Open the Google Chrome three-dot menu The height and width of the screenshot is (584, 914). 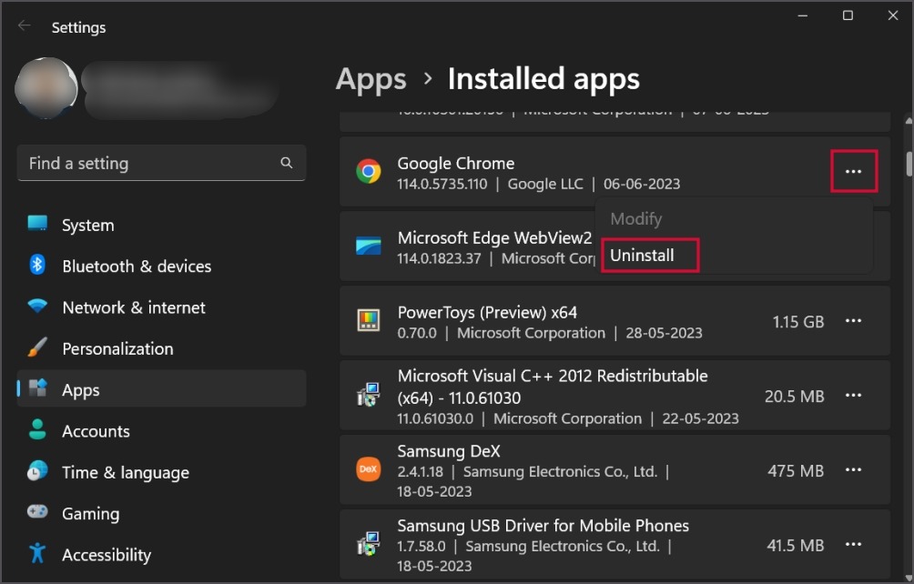click(853, 171)
